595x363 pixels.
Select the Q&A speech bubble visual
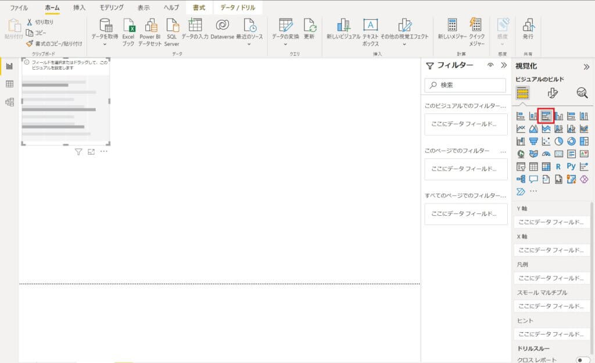[x=533, y=179]
